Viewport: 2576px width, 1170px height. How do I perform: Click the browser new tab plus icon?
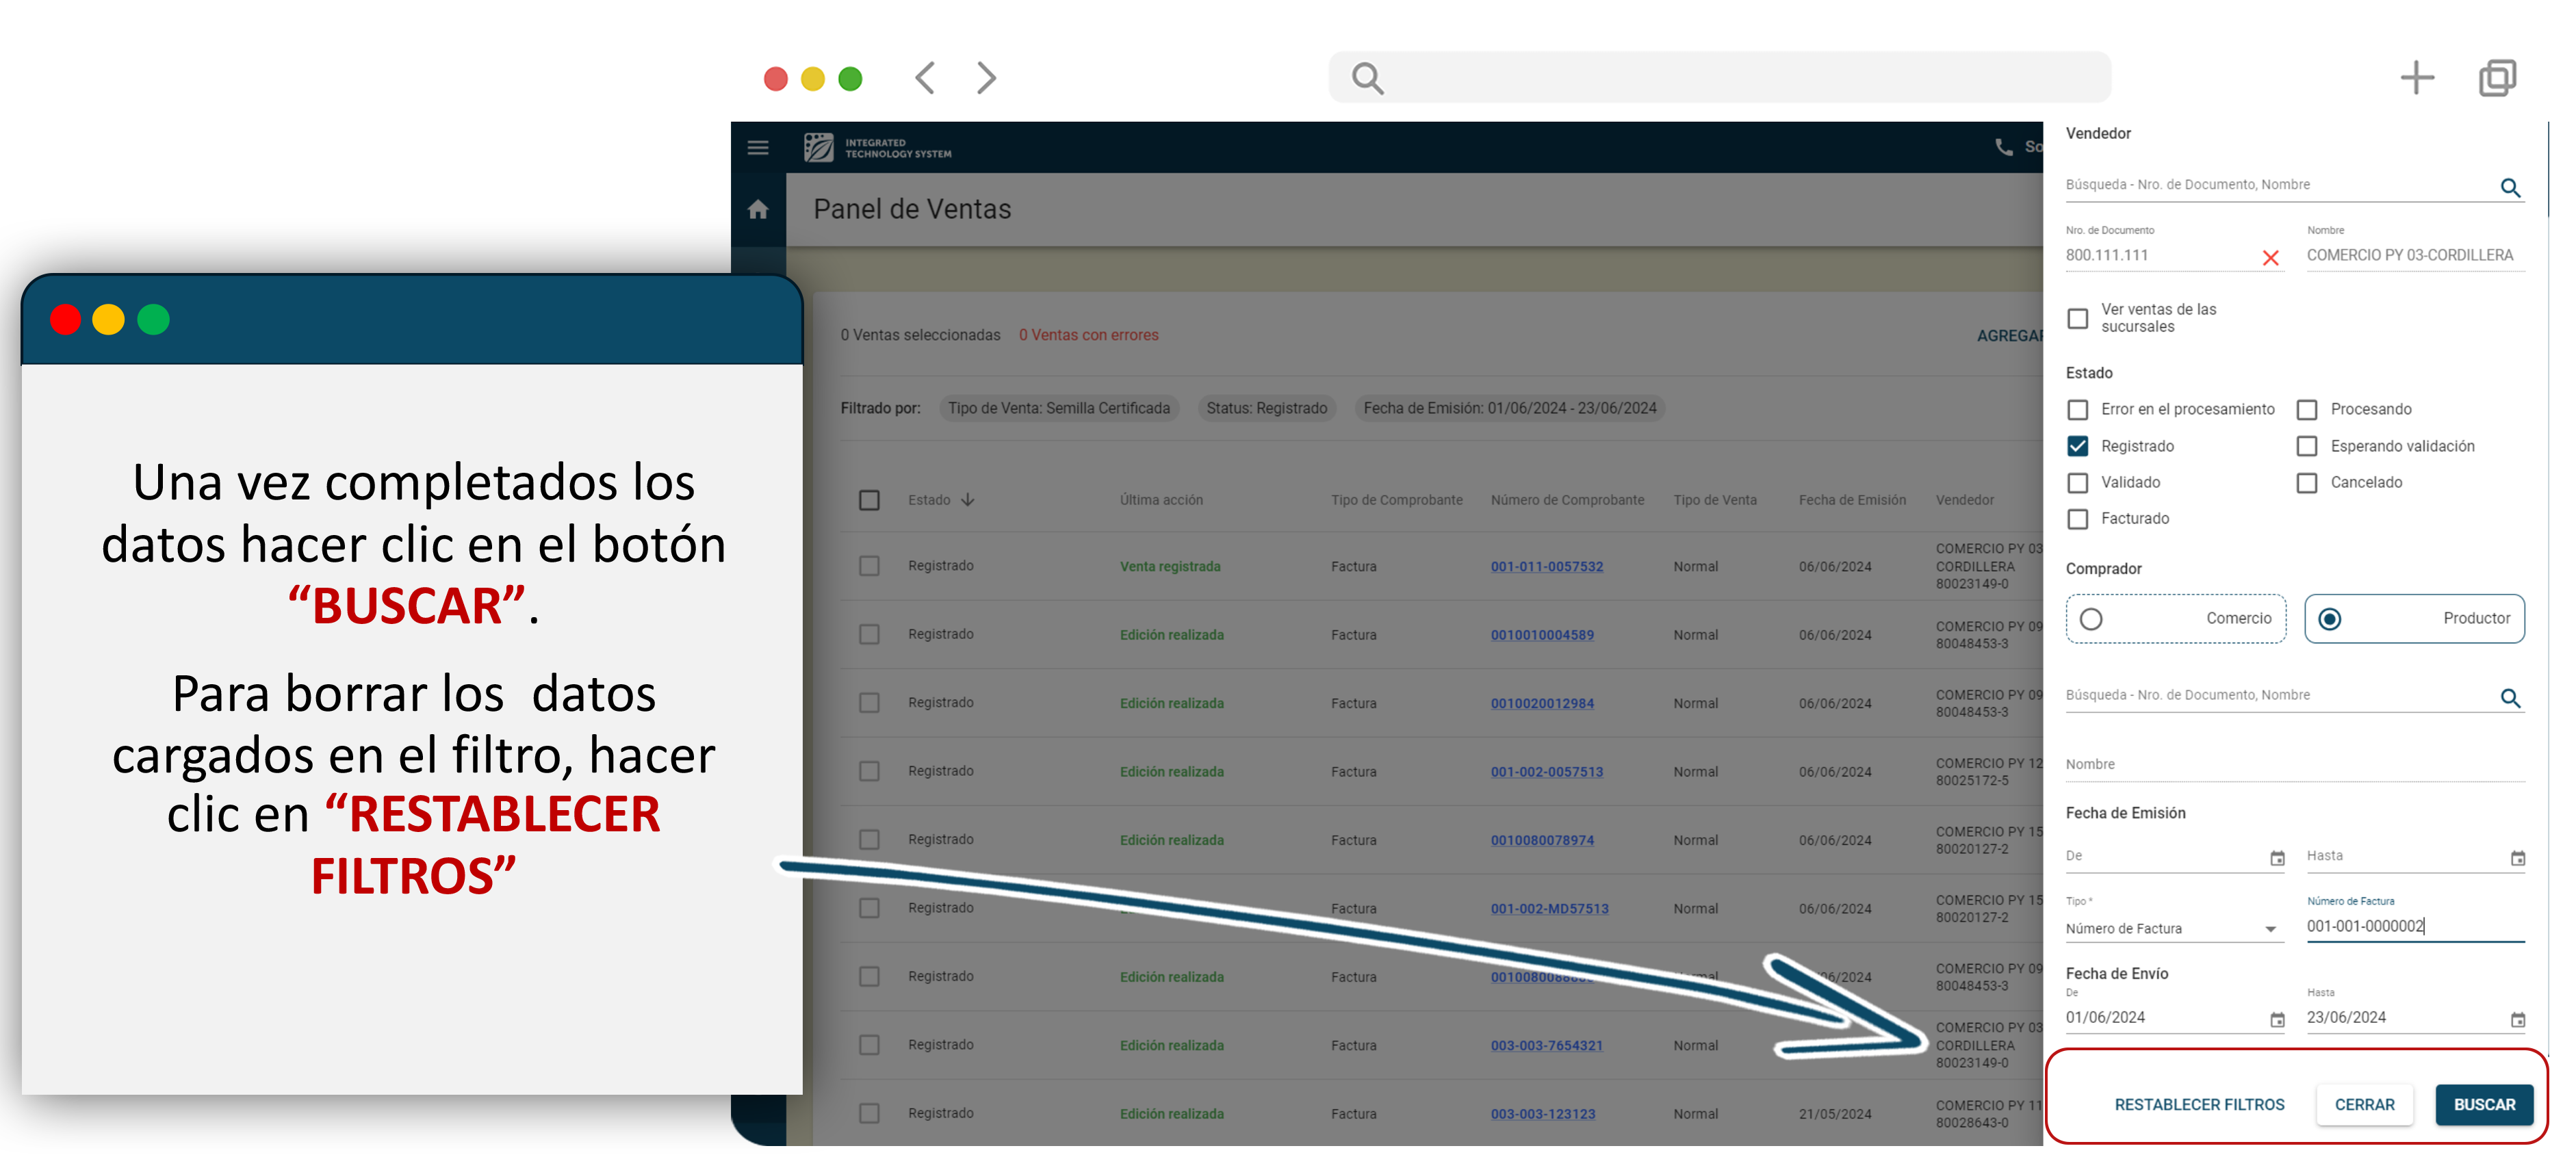2416,78
